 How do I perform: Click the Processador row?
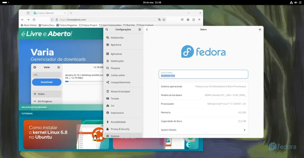pos(203,104)
